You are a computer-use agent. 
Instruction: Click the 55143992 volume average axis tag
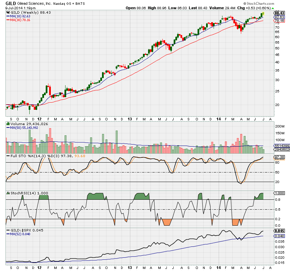point(282,146)
